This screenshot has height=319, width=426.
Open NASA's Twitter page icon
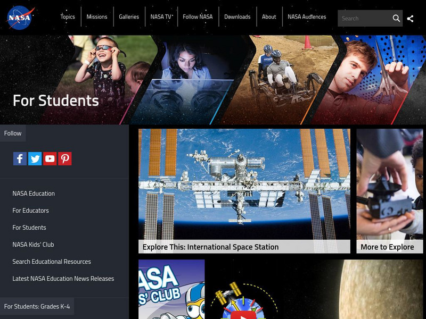point(35,158)
